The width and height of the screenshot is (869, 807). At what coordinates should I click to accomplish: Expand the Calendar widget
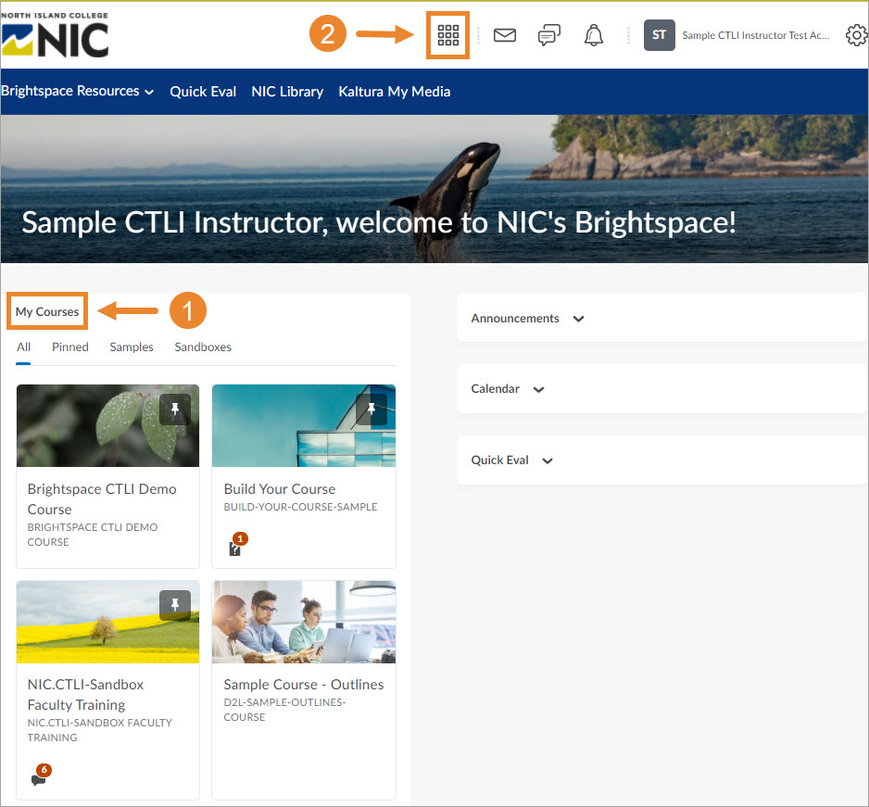(x=538, y=389)
